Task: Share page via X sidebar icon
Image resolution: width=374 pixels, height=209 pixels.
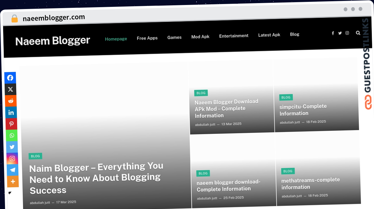Action: (x=10, y=90)
